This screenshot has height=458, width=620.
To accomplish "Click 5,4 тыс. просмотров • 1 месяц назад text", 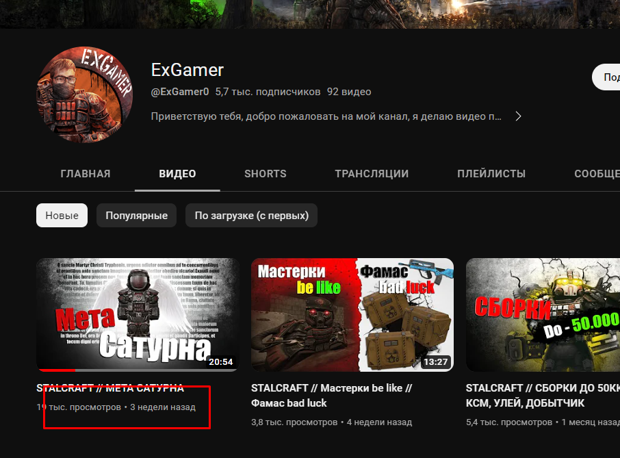I will [x=543, y=422].
